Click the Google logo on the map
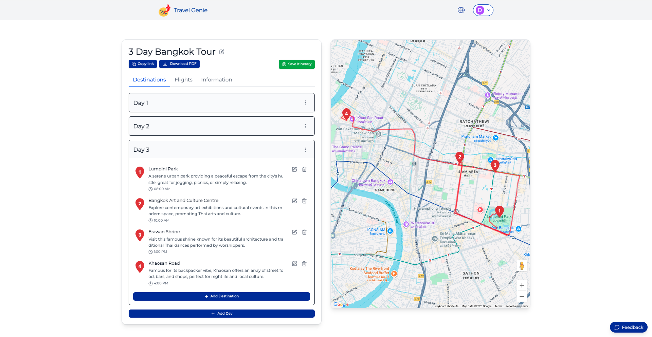This screenshot has width=652, height=337. (x=341, y=304)
